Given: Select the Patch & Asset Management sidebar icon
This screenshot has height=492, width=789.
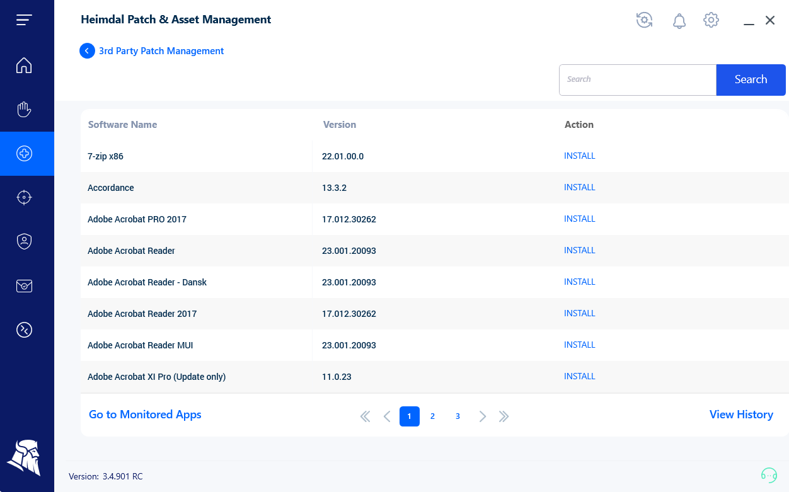Looking at the screenshot, I should (24, 154).
